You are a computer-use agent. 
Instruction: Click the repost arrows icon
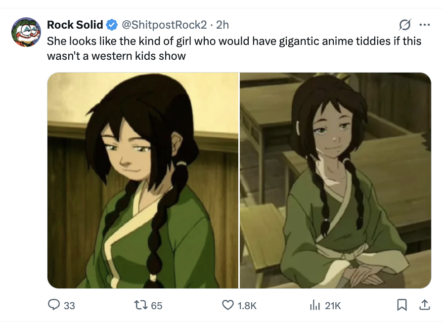[140, 305]
